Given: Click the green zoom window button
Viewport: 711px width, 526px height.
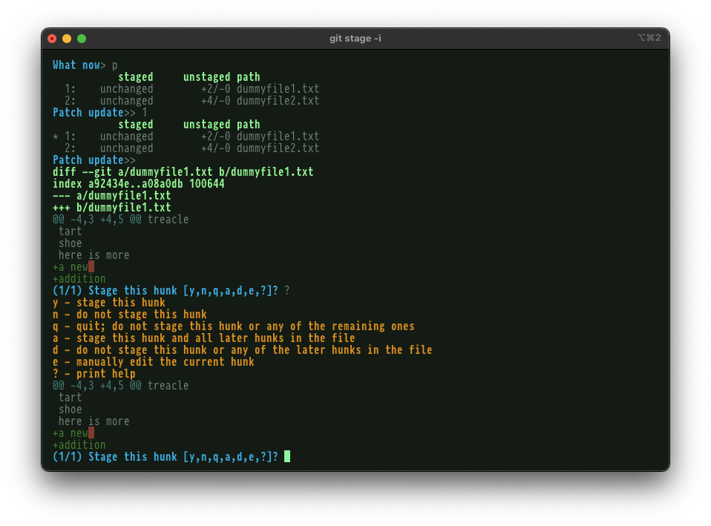Looking at the screenshot, I should pos(82,39).
